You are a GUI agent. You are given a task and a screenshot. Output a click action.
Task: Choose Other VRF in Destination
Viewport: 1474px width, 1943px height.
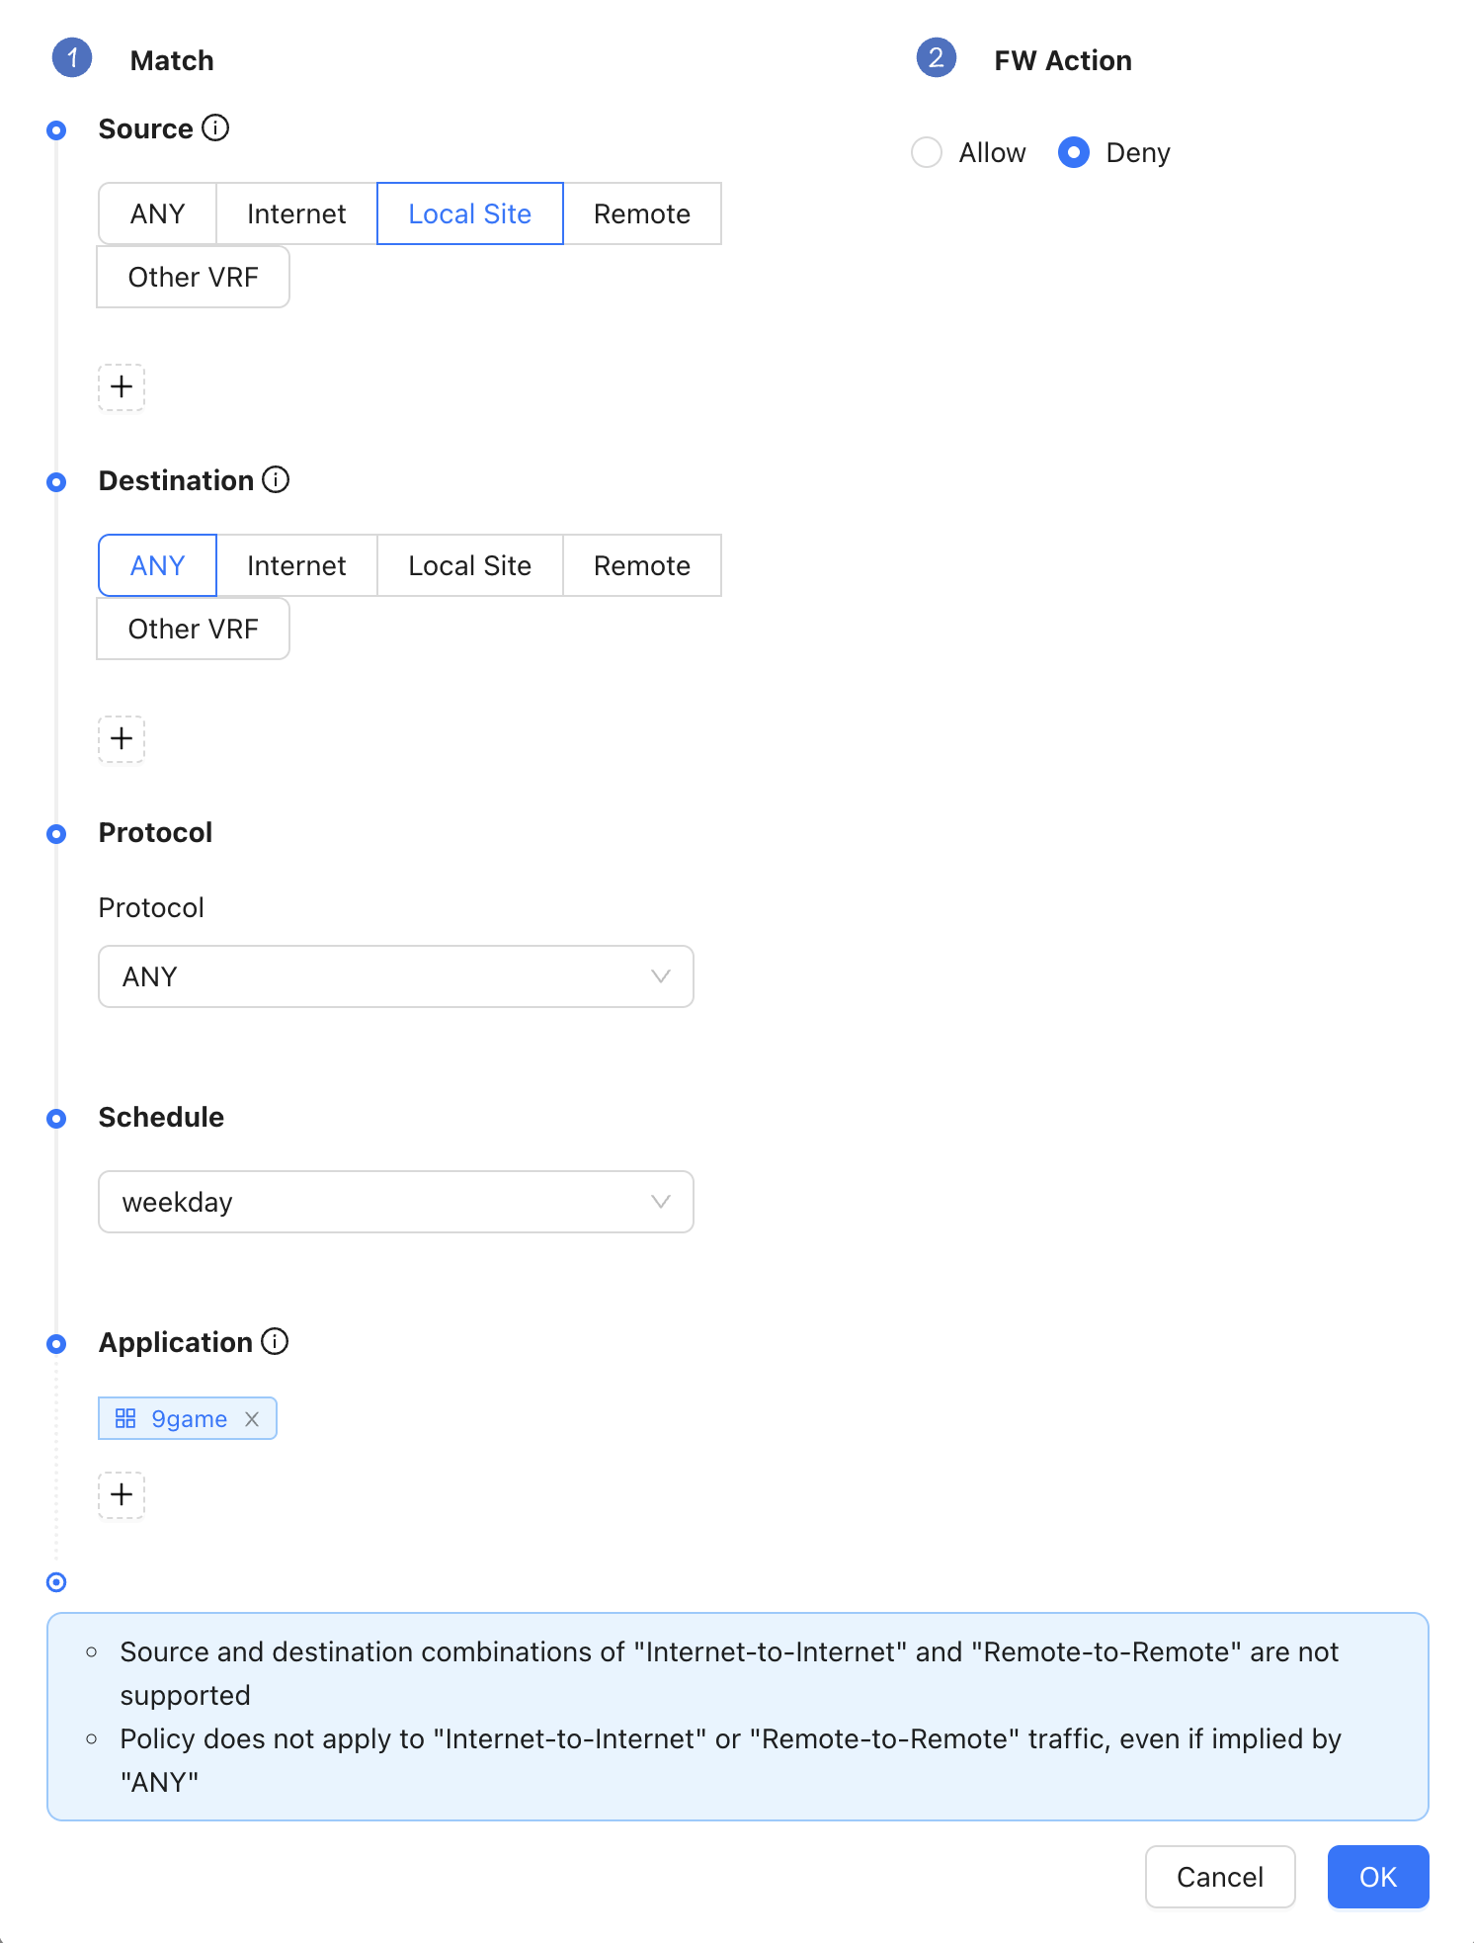point(194,629)
